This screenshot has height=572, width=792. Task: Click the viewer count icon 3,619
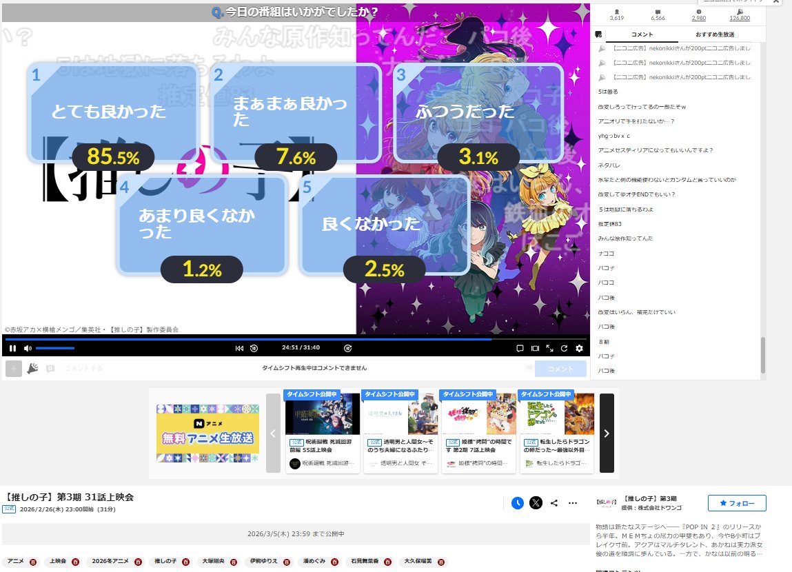[617, 12]
